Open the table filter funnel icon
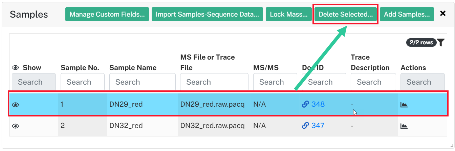Viewport: 455px width, 151px height. 440,42
